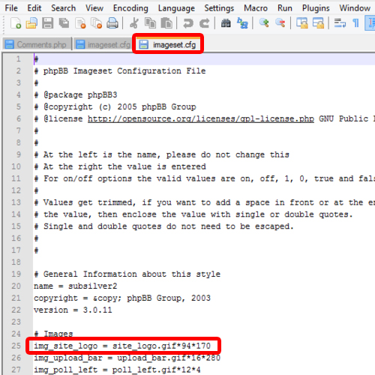Image resolution: width=375 pixels, height=375 pixels.
Task: Click the Save All icon
Action: pos(64,23)
